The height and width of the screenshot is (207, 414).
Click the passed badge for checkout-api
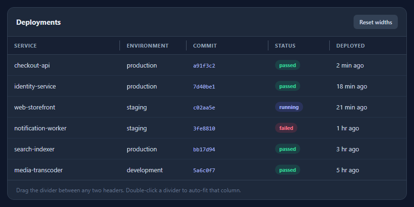pyautogui.click(x=287, y=65)
